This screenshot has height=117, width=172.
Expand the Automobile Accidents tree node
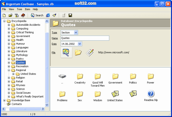coord(9,25)
